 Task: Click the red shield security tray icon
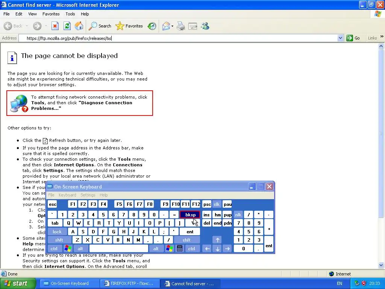point(364,283)
